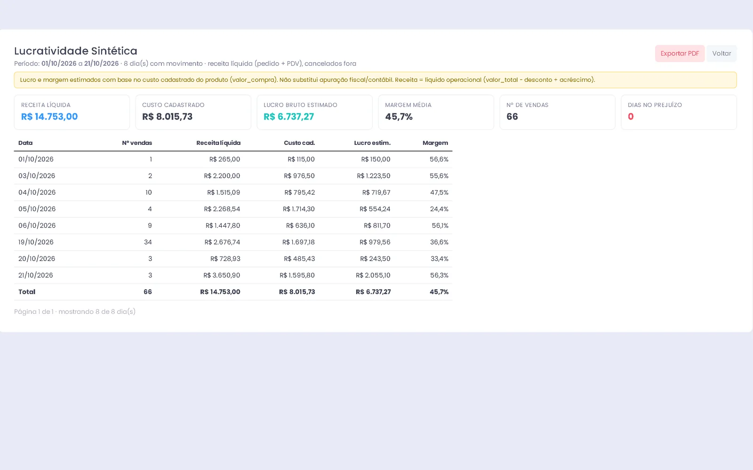Click the profit value R$ 2.055,10

[373, 275]
